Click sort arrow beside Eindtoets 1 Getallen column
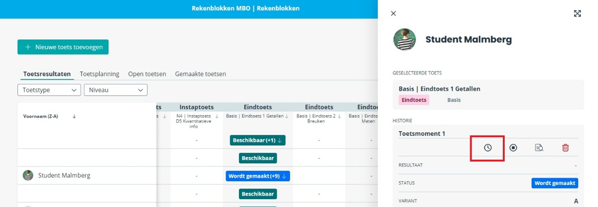Image resolution: width=598 pixels, height=207 pixels. coord(287,116)
